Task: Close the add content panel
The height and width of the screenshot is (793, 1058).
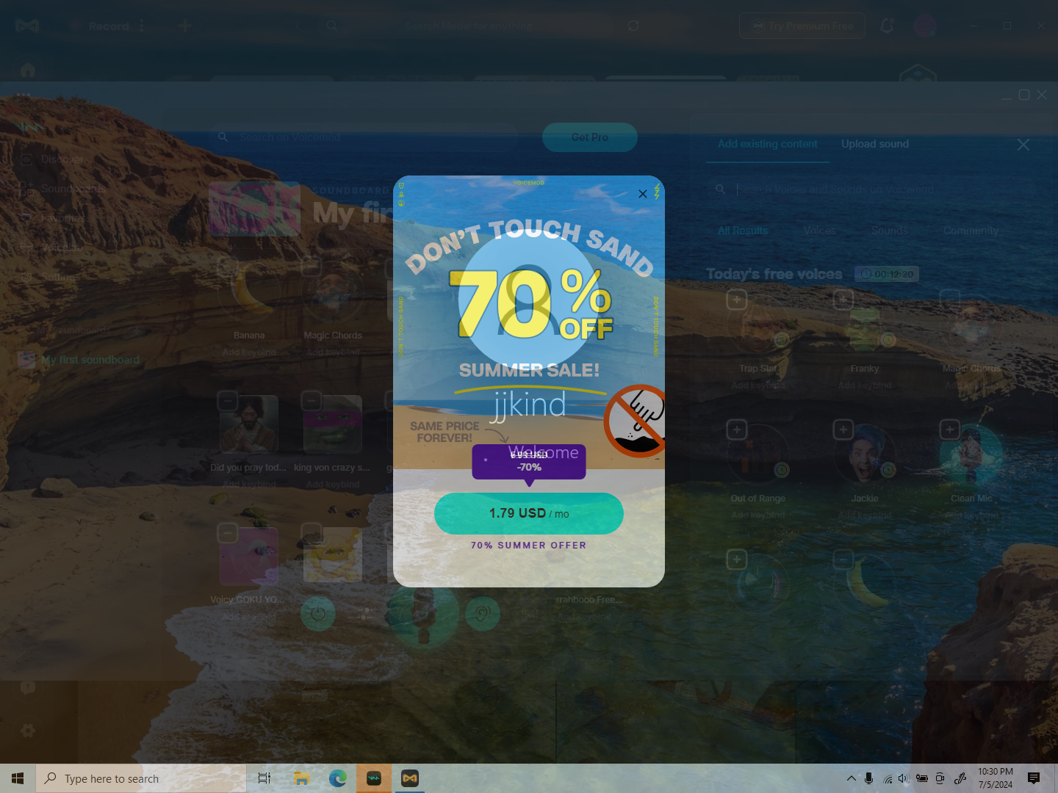Action: pyautogui.click(x=1023, y=145)
